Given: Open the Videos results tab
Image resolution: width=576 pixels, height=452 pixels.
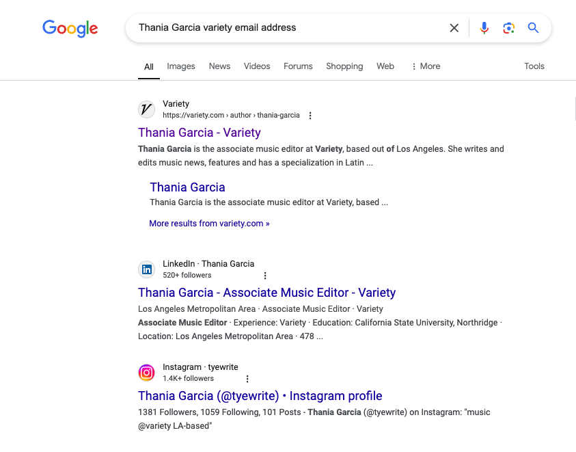Looking at the screenshot, I should [x=257, y=66].
